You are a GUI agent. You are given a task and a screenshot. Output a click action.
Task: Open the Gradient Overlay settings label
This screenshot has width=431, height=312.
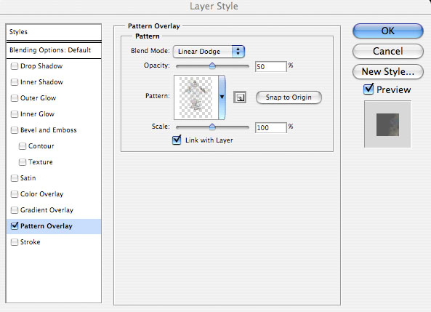[x=47, y=210]
